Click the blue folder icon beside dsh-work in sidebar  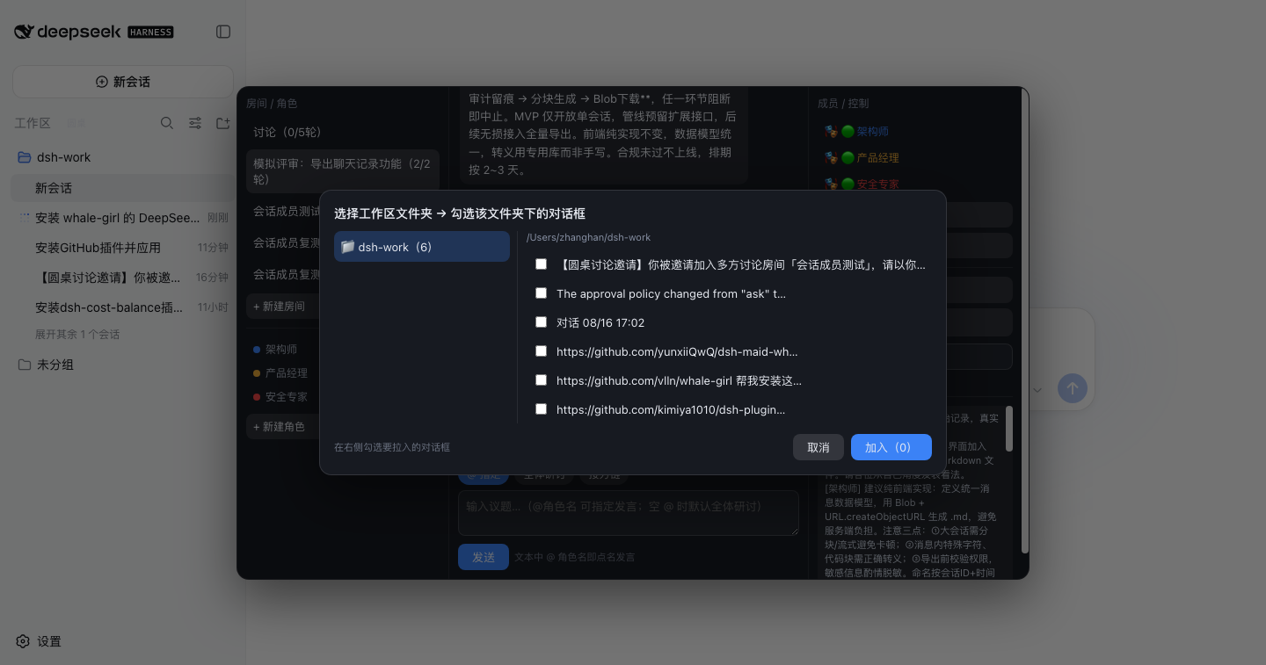point(25,157)
